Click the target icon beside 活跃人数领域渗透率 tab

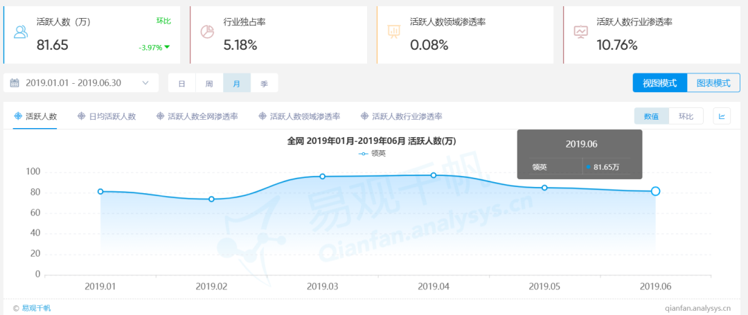point(262,116)
